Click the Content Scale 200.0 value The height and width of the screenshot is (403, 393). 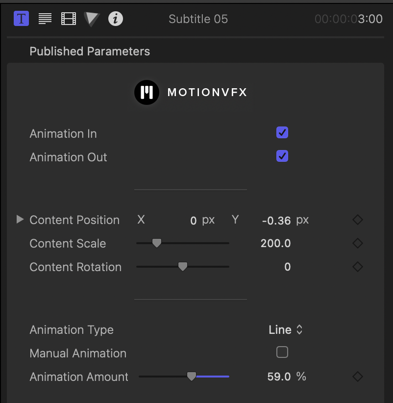coord(275,243)
